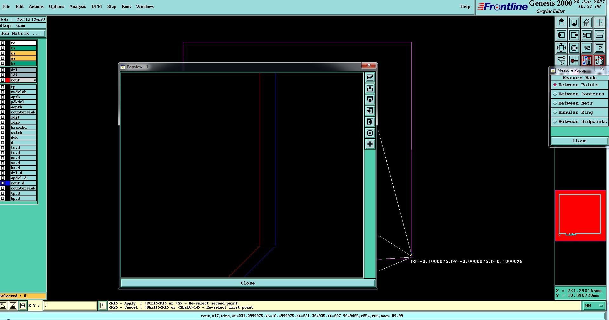The width and height of the screenshot is (609, 320).
Task: Click the pan left icon in right toolbar
Action: (x=561, y=35)
